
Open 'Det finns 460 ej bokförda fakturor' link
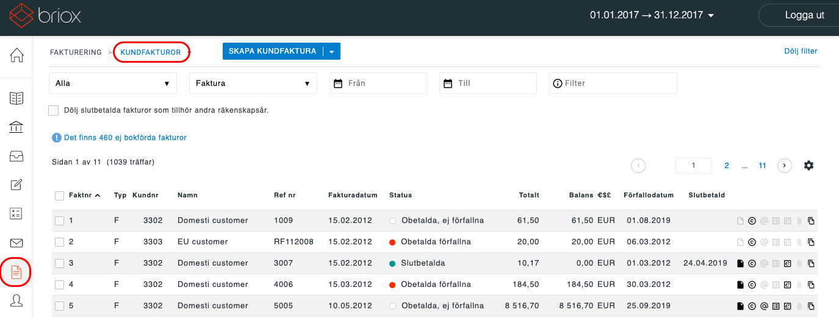[x=125, y=138]
